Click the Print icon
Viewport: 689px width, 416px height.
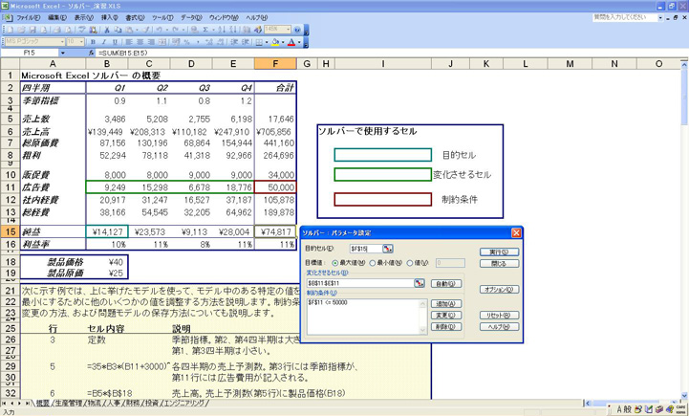tap(57, 30)
